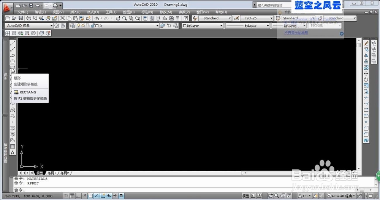Image resolution: width=380 pixels, height=200 pixels.
Task: Expand the application menu arrow beside A logo
Action: click(11, 8)
